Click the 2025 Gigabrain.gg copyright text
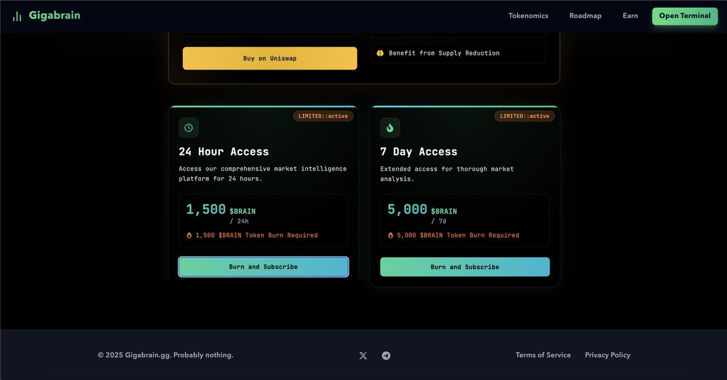The width and height of the screenshot is (727, 380). [x=165, y=355]
